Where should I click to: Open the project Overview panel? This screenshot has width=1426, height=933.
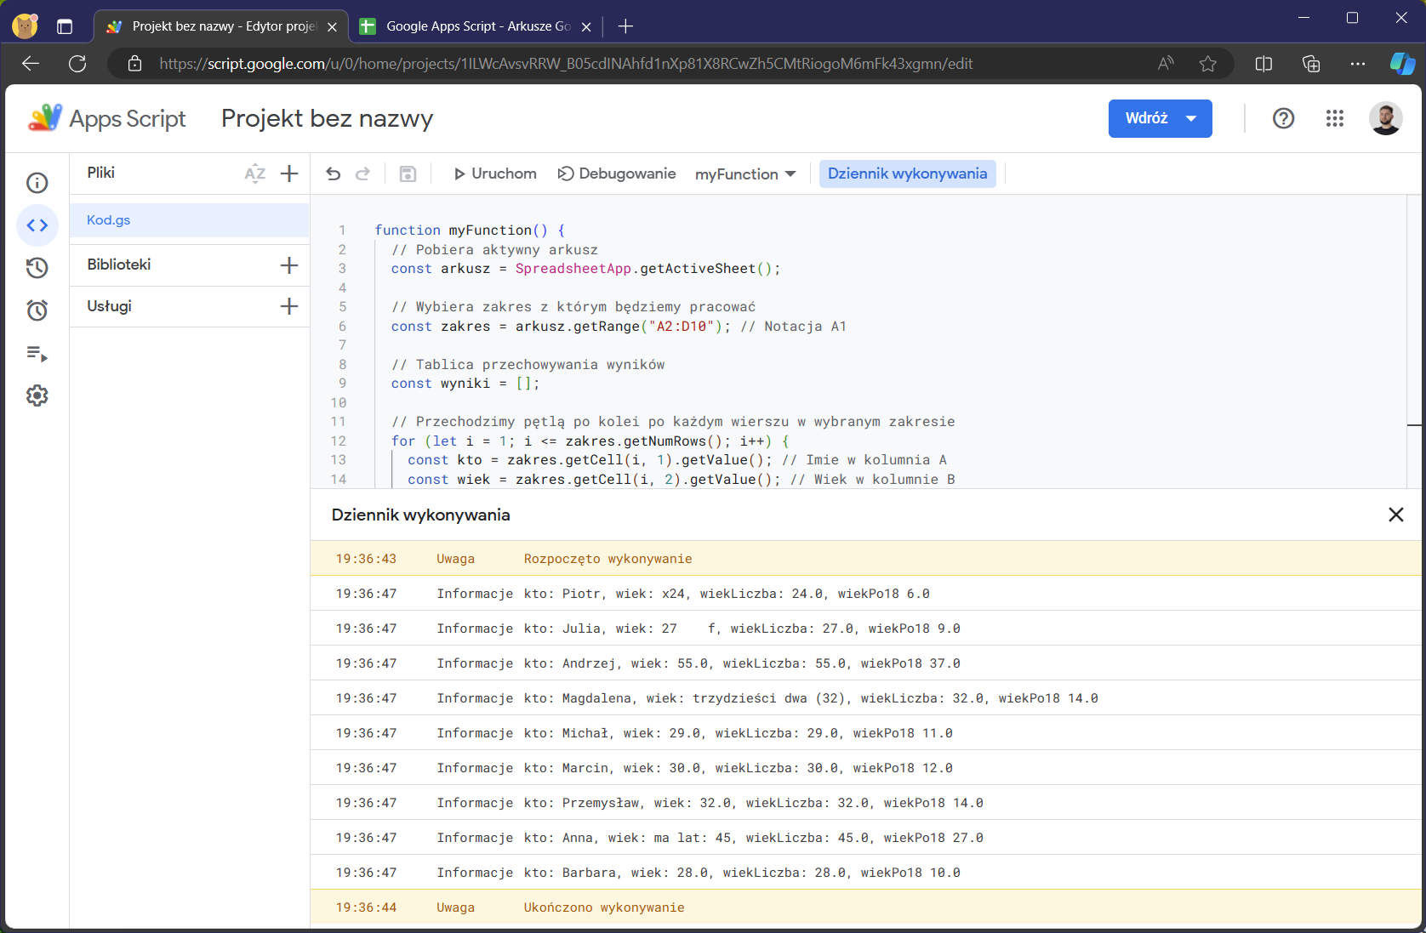pos(37,182)
